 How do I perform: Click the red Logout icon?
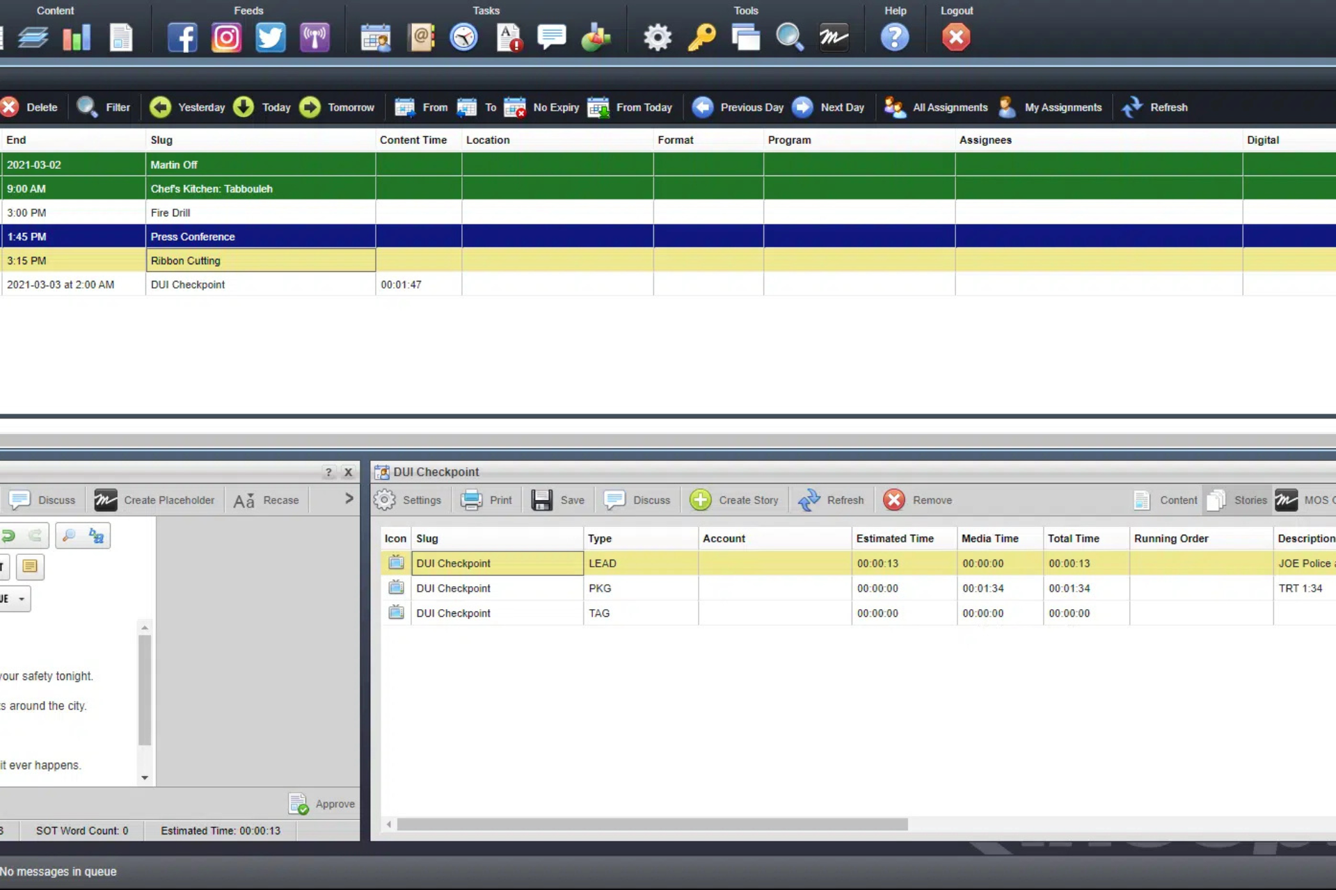(956, 38)
